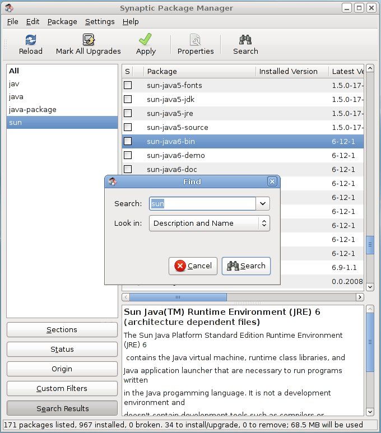
Task: Click the Synaptic window menu icon in the main title bar
Action: point(8,8)
